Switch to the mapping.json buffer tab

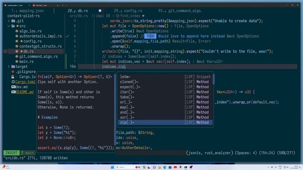(x=27, y=11)
